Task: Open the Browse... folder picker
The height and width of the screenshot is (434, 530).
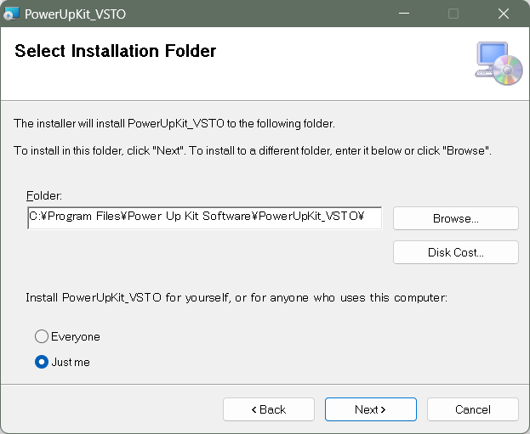Action: (x=455, y=218)
